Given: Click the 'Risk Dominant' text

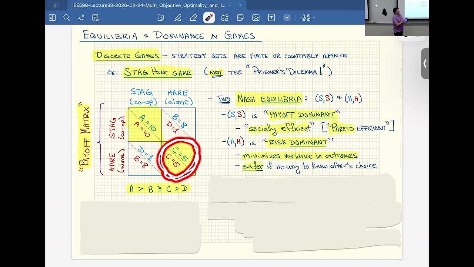Looking at the screenshot, I should click(298, 142).
